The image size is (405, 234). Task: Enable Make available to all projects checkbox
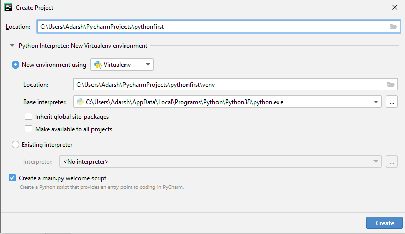28,129
